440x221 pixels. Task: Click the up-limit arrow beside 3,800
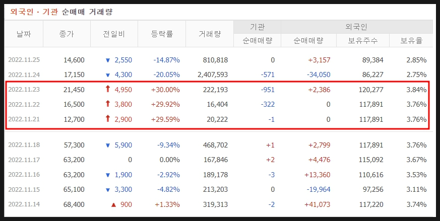point(108,104)
